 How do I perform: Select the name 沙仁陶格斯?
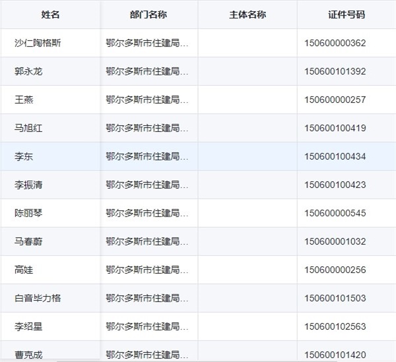pos(38,43)
